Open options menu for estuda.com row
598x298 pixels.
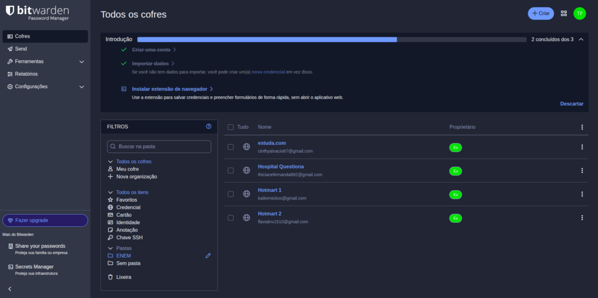tap(582, 147)
